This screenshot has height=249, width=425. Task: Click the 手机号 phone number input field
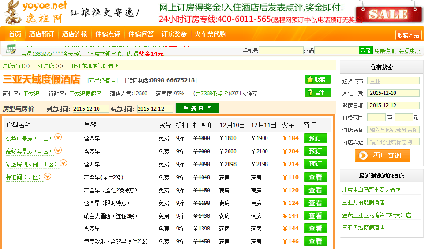281,51
